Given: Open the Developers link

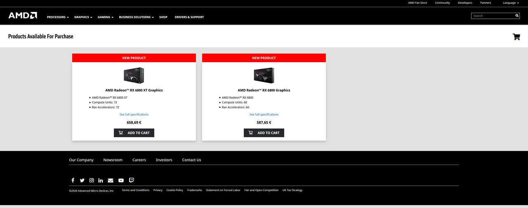Looking at the screenshot, I should [465, 3].
